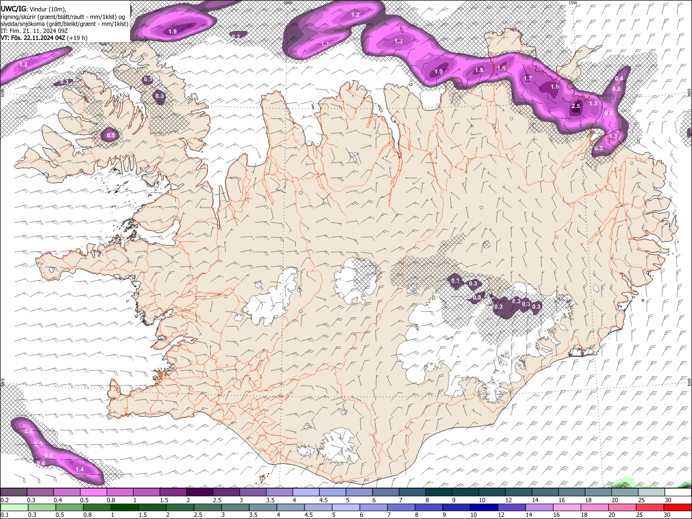
Task: Select the pale green 0.1 swatch, lower legend row
Action: point(14,507)
